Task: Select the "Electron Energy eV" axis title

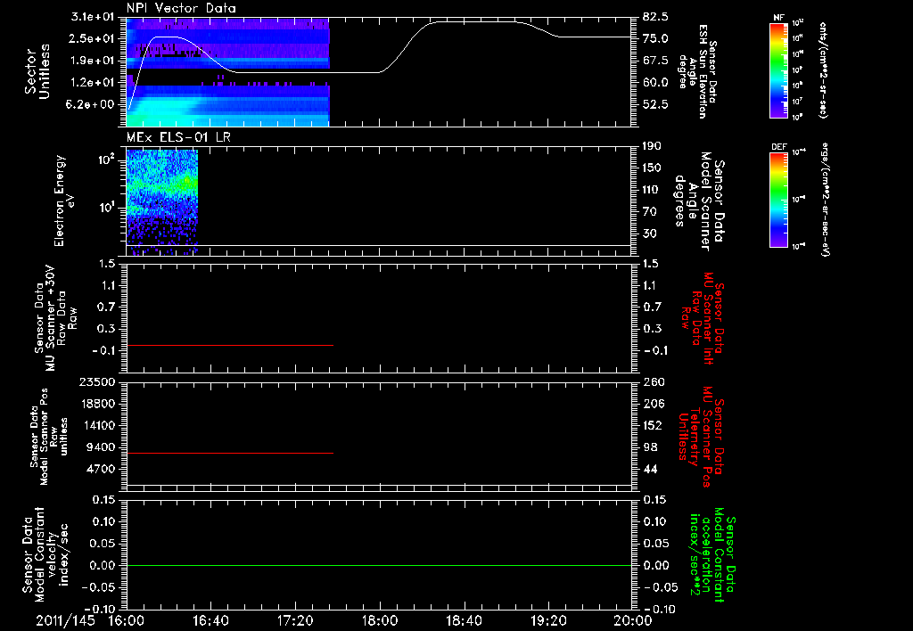Action: [x=65, y=201]
